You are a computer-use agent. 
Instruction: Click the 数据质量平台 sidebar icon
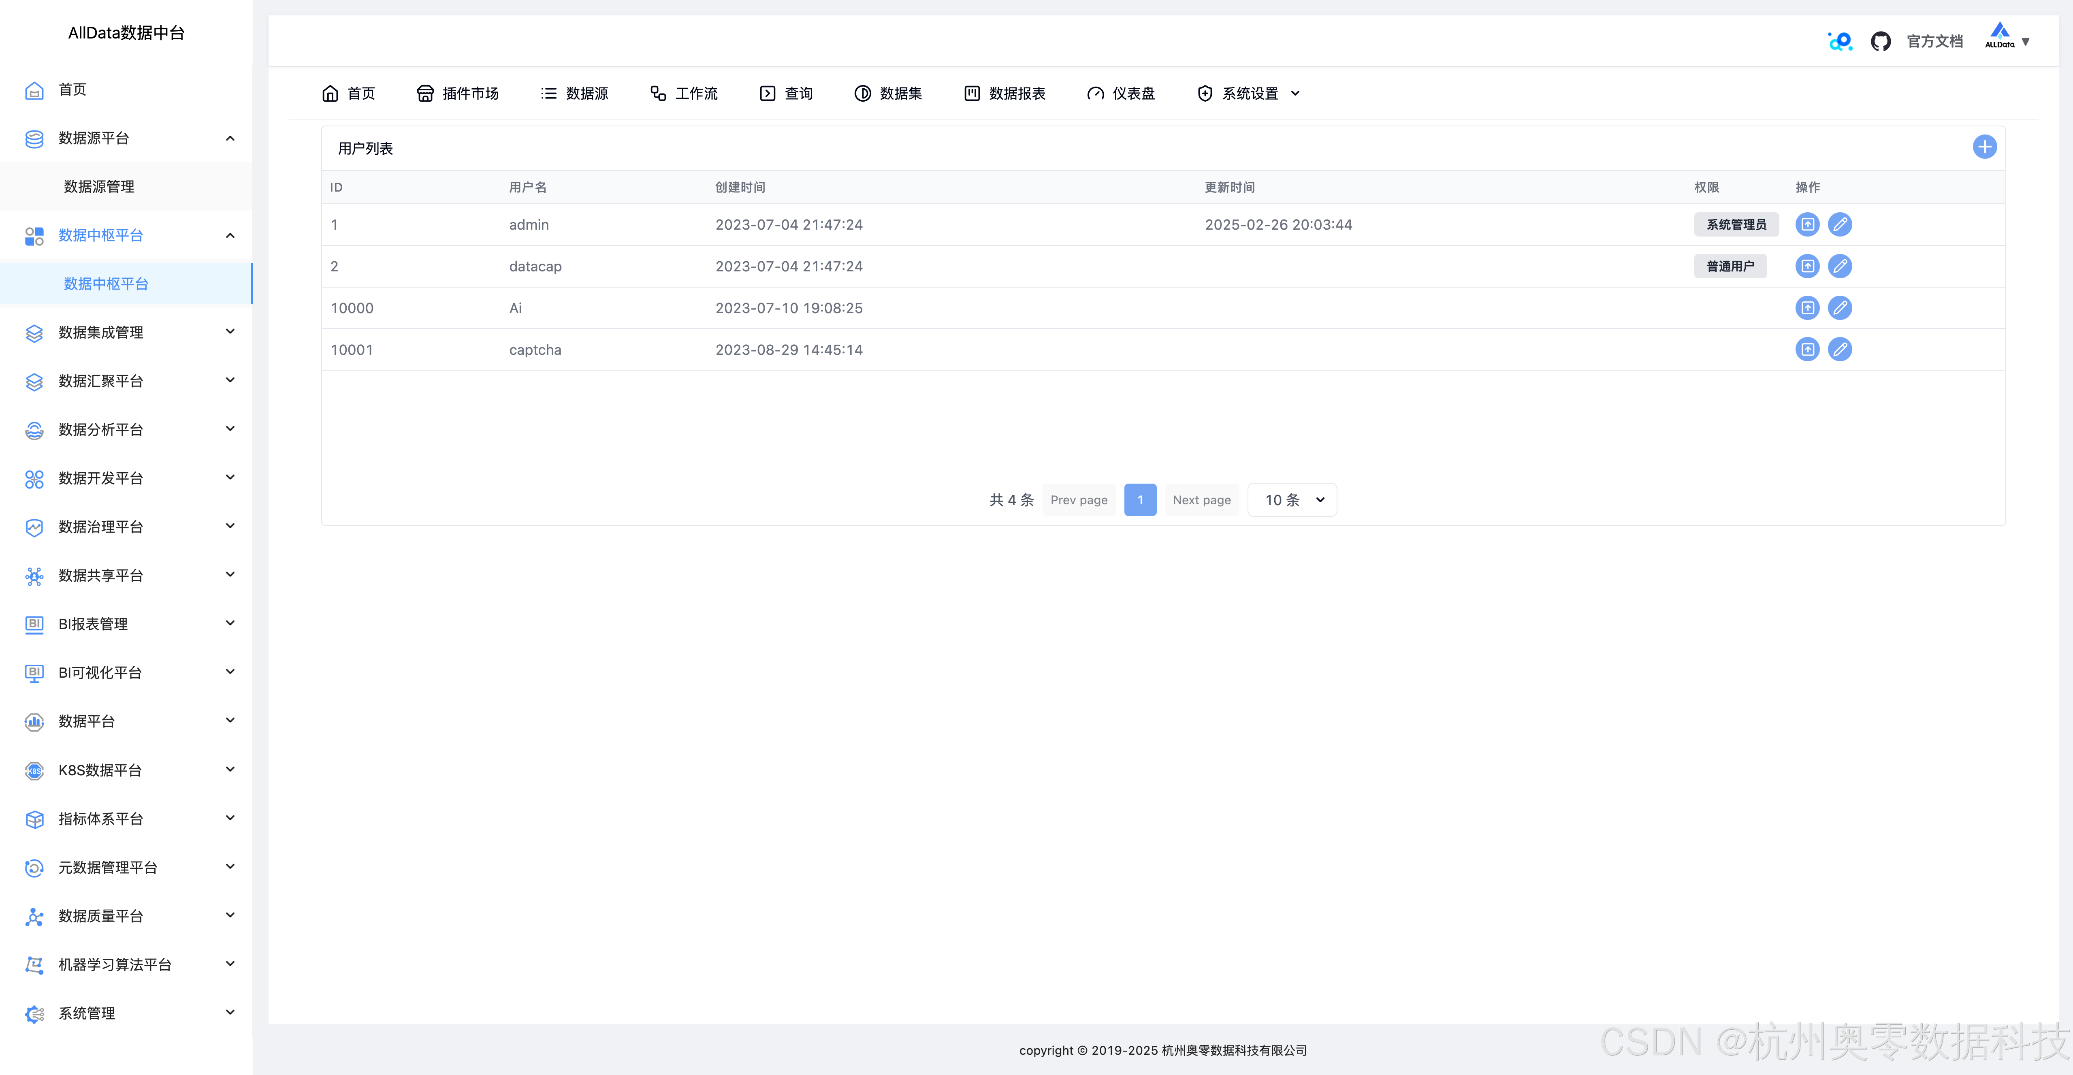34,917
